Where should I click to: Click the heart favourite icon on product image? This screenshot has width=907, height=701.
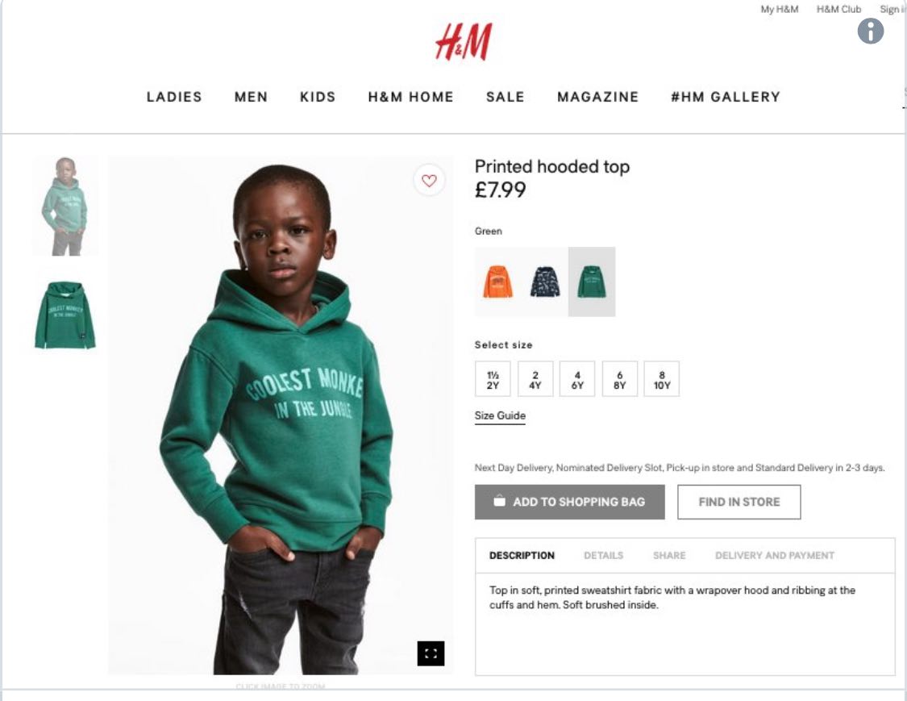pos(429,181)
